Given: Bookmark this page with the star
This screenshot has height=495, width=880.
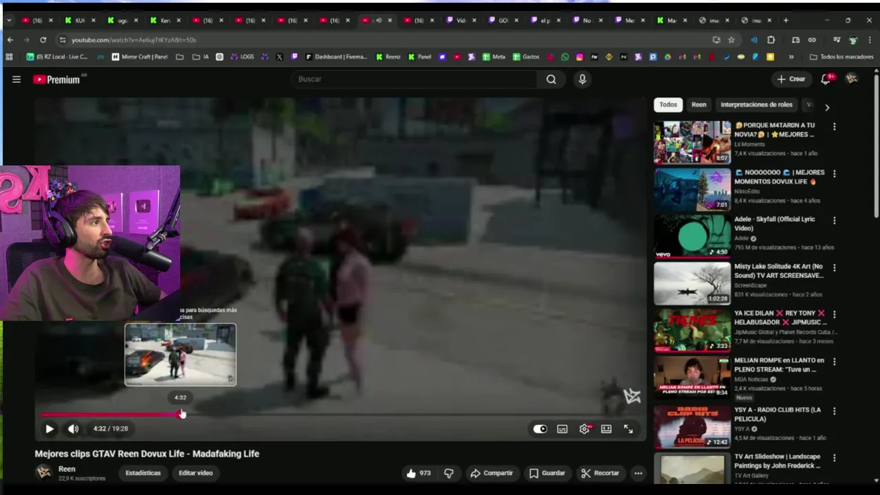Looking at the screenshot, I should coord(731,40).
